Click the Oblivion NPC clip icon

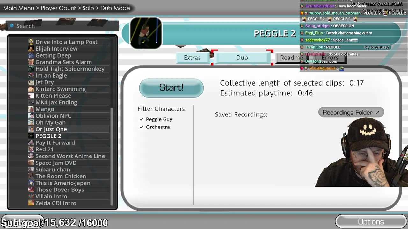pyautogui.click(x=31, y=116)
